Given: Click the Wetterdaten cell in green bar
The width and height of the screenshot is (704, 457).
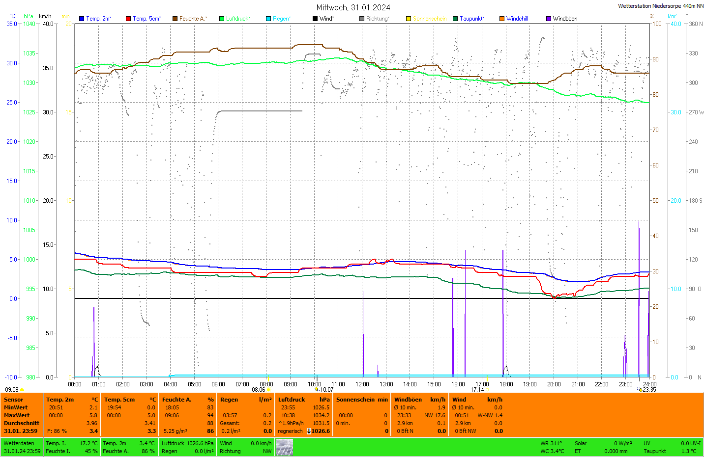Looking at the screenshot, I should 19,443.
